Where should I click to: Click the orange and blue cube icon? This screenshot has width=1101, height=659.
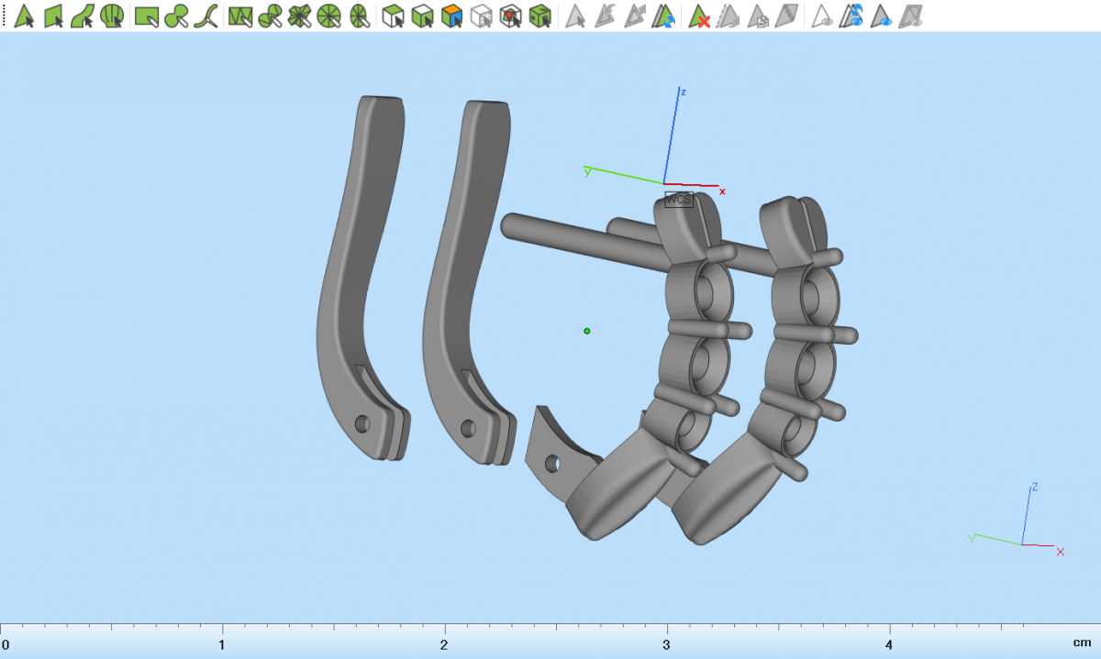451,16
